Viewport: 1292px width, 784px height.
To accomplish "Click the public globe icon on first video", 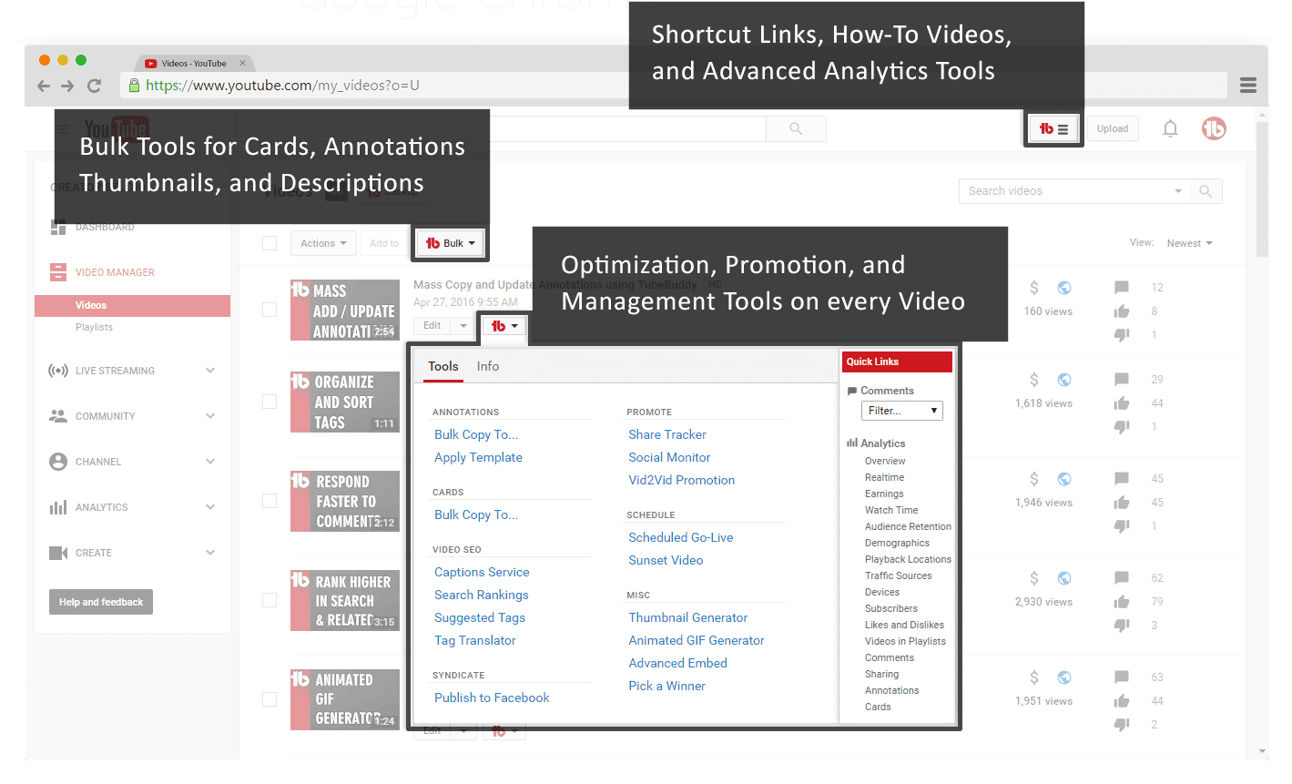I will click(1064, 288).
